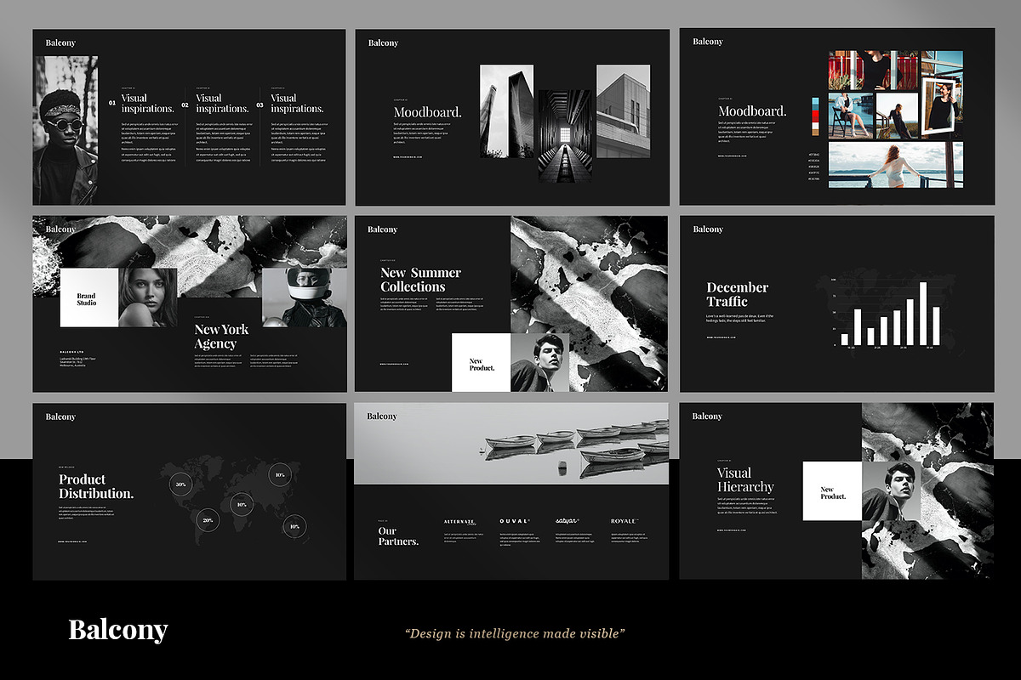Click the New Summer Collections heading
This screenshot has height=680, width=1021.
pos(420,280)
